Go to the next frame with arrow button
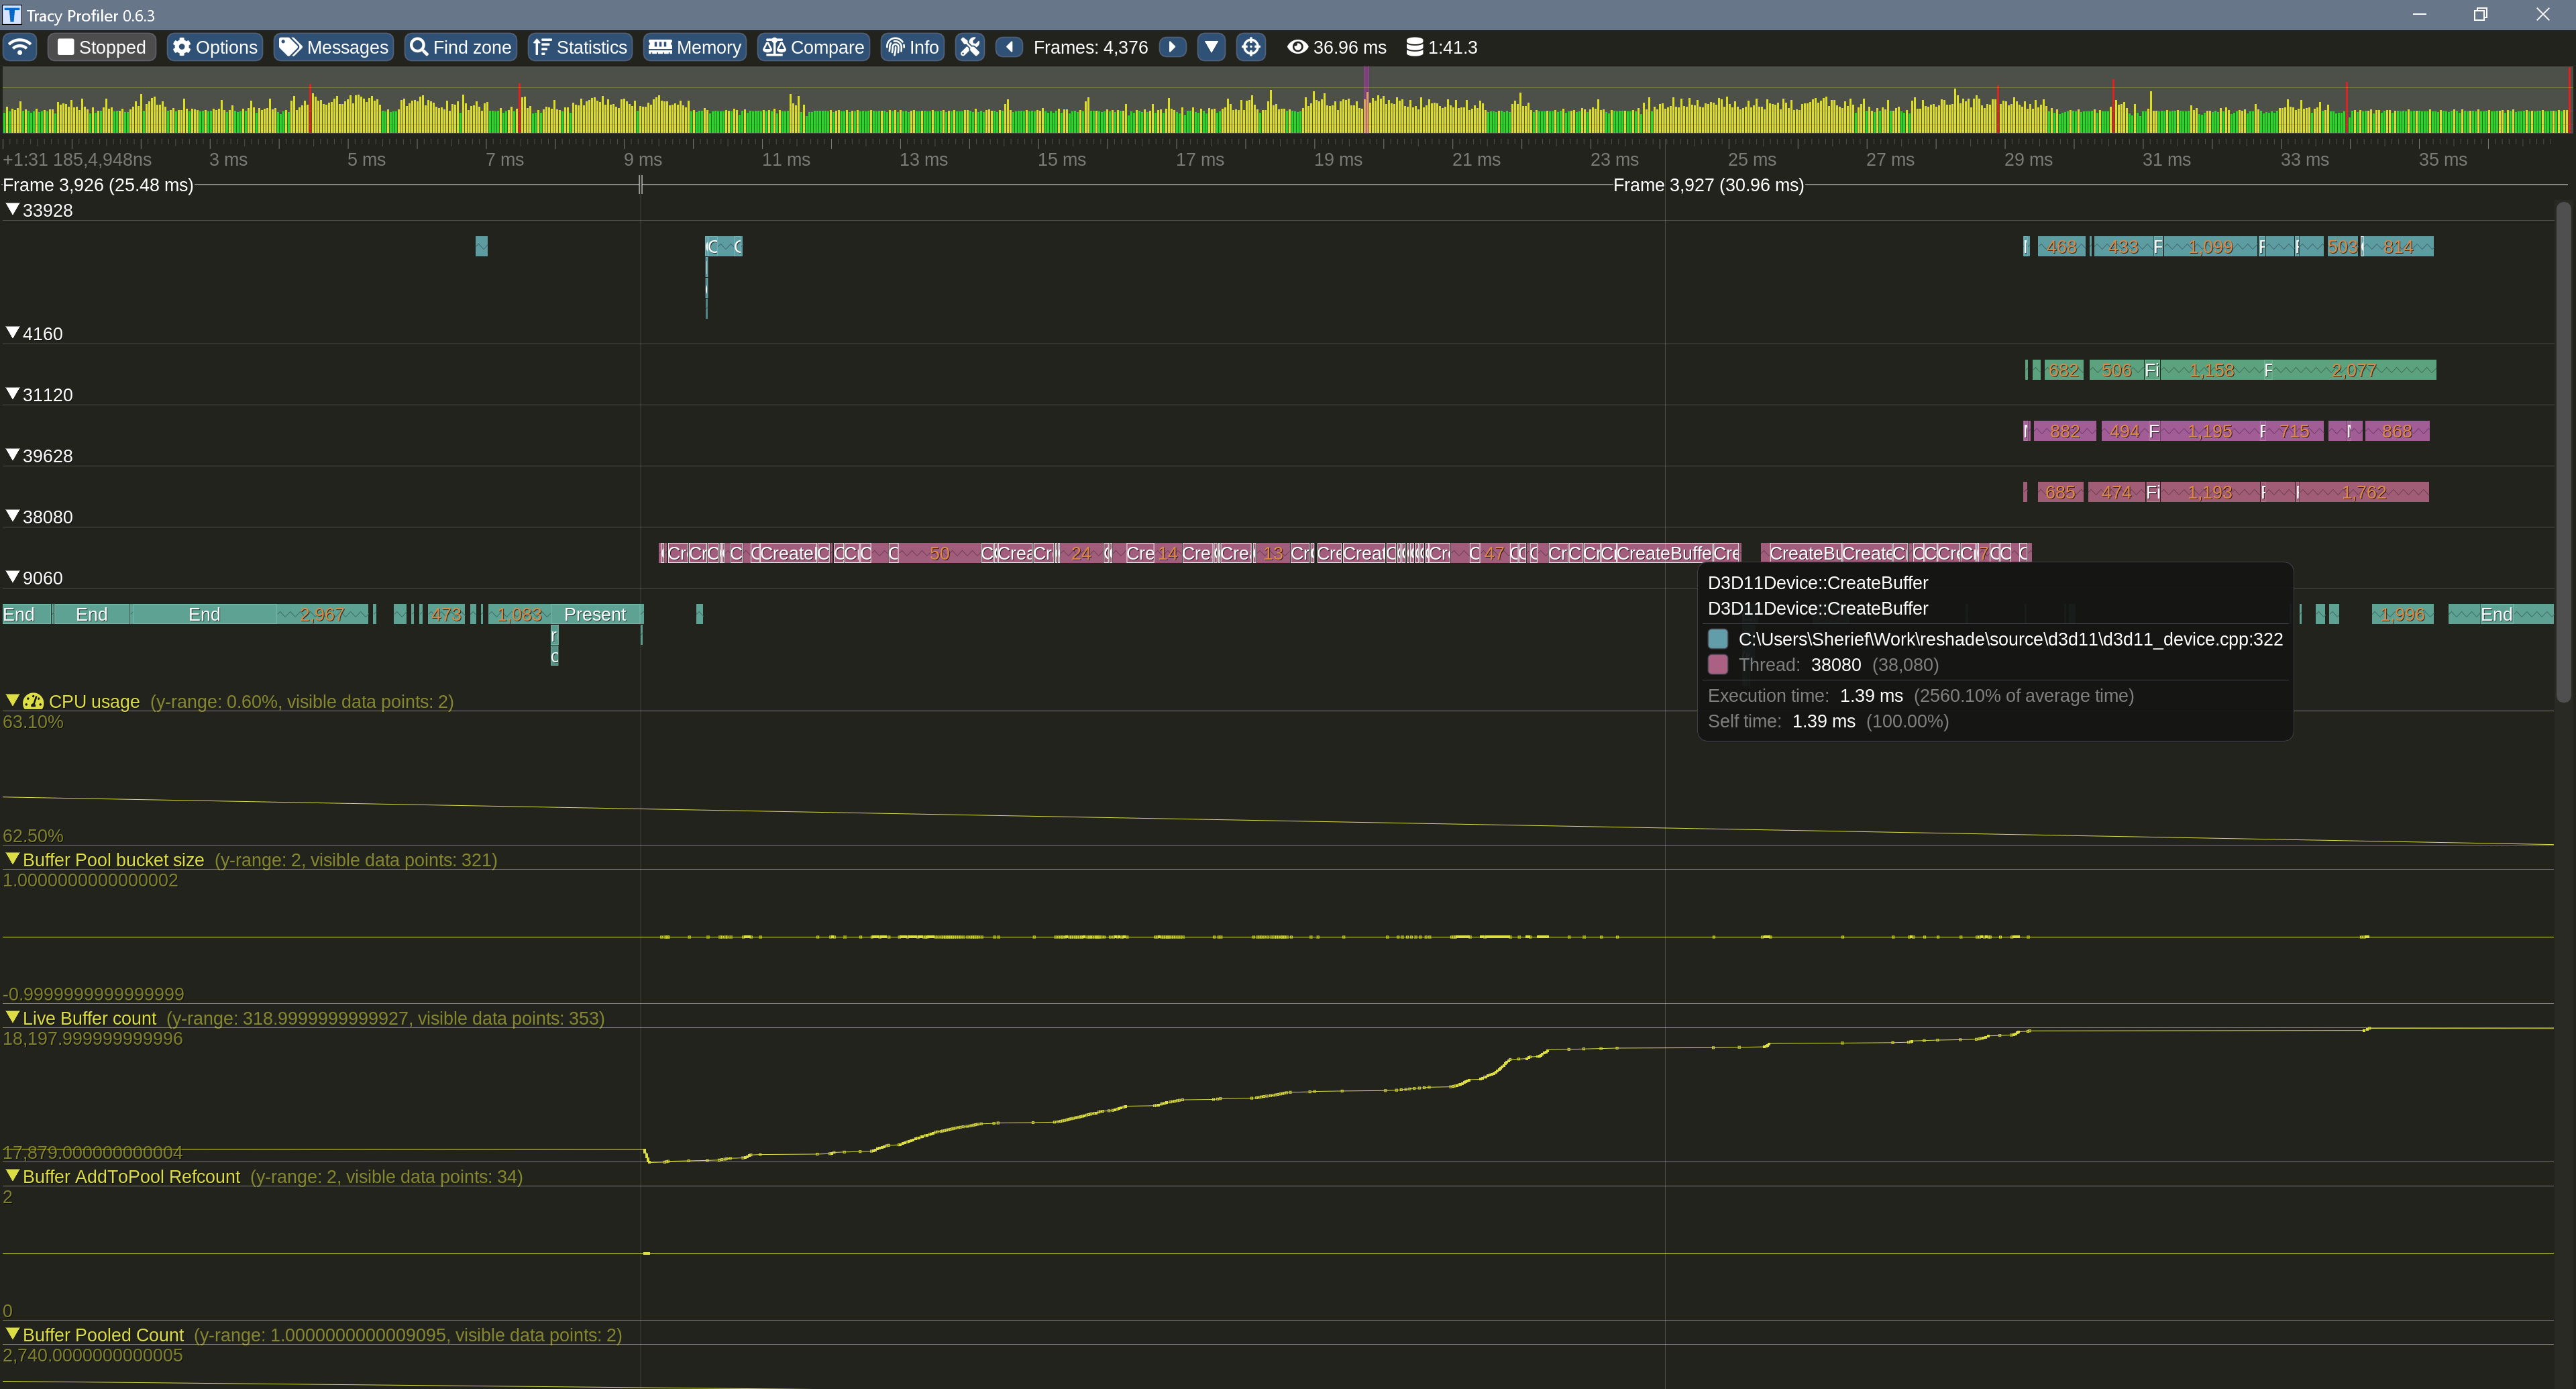2576x1389 pixels. coord(1171,47)
